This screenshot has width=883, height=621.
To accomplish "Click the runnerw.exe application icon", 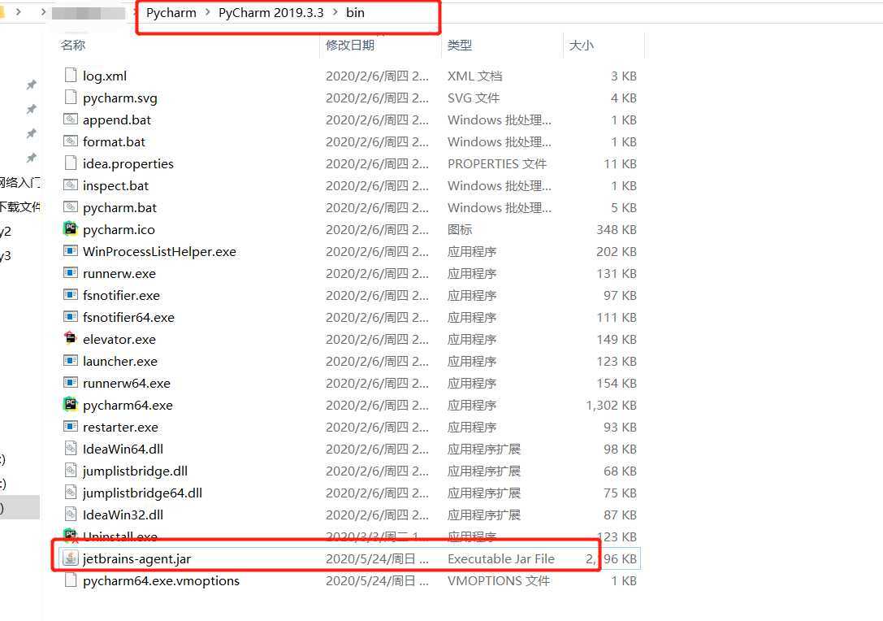I will [71, 273].
